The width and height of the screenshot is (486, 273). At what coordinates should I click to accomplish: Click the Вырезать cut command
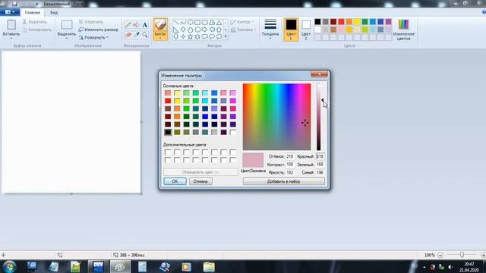(x=34, y=22)
